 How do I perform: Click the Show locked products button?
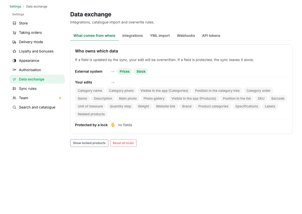click(89, 143)
